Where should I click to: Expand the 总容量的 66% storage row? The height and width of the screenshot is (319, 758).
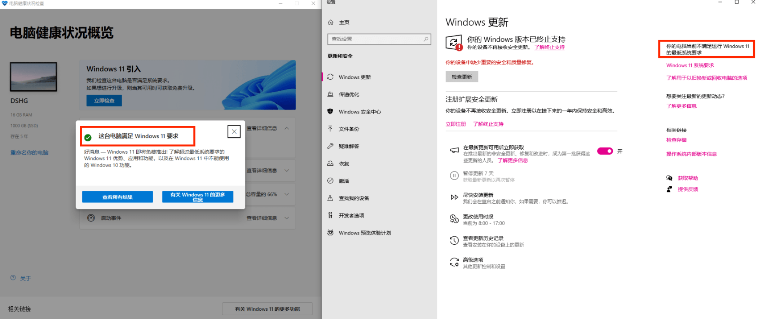287,194
